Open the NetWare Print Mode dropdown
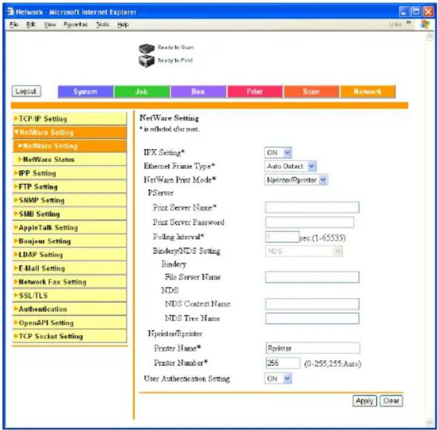The height and width of the screenshot is (430, 438). (x=296, y=180)
